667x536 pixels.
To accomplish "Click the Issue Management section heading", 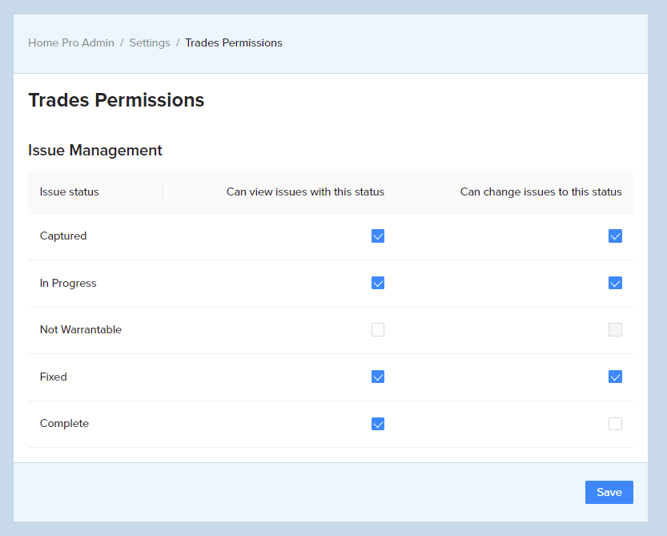I will (x=95, y=150).
